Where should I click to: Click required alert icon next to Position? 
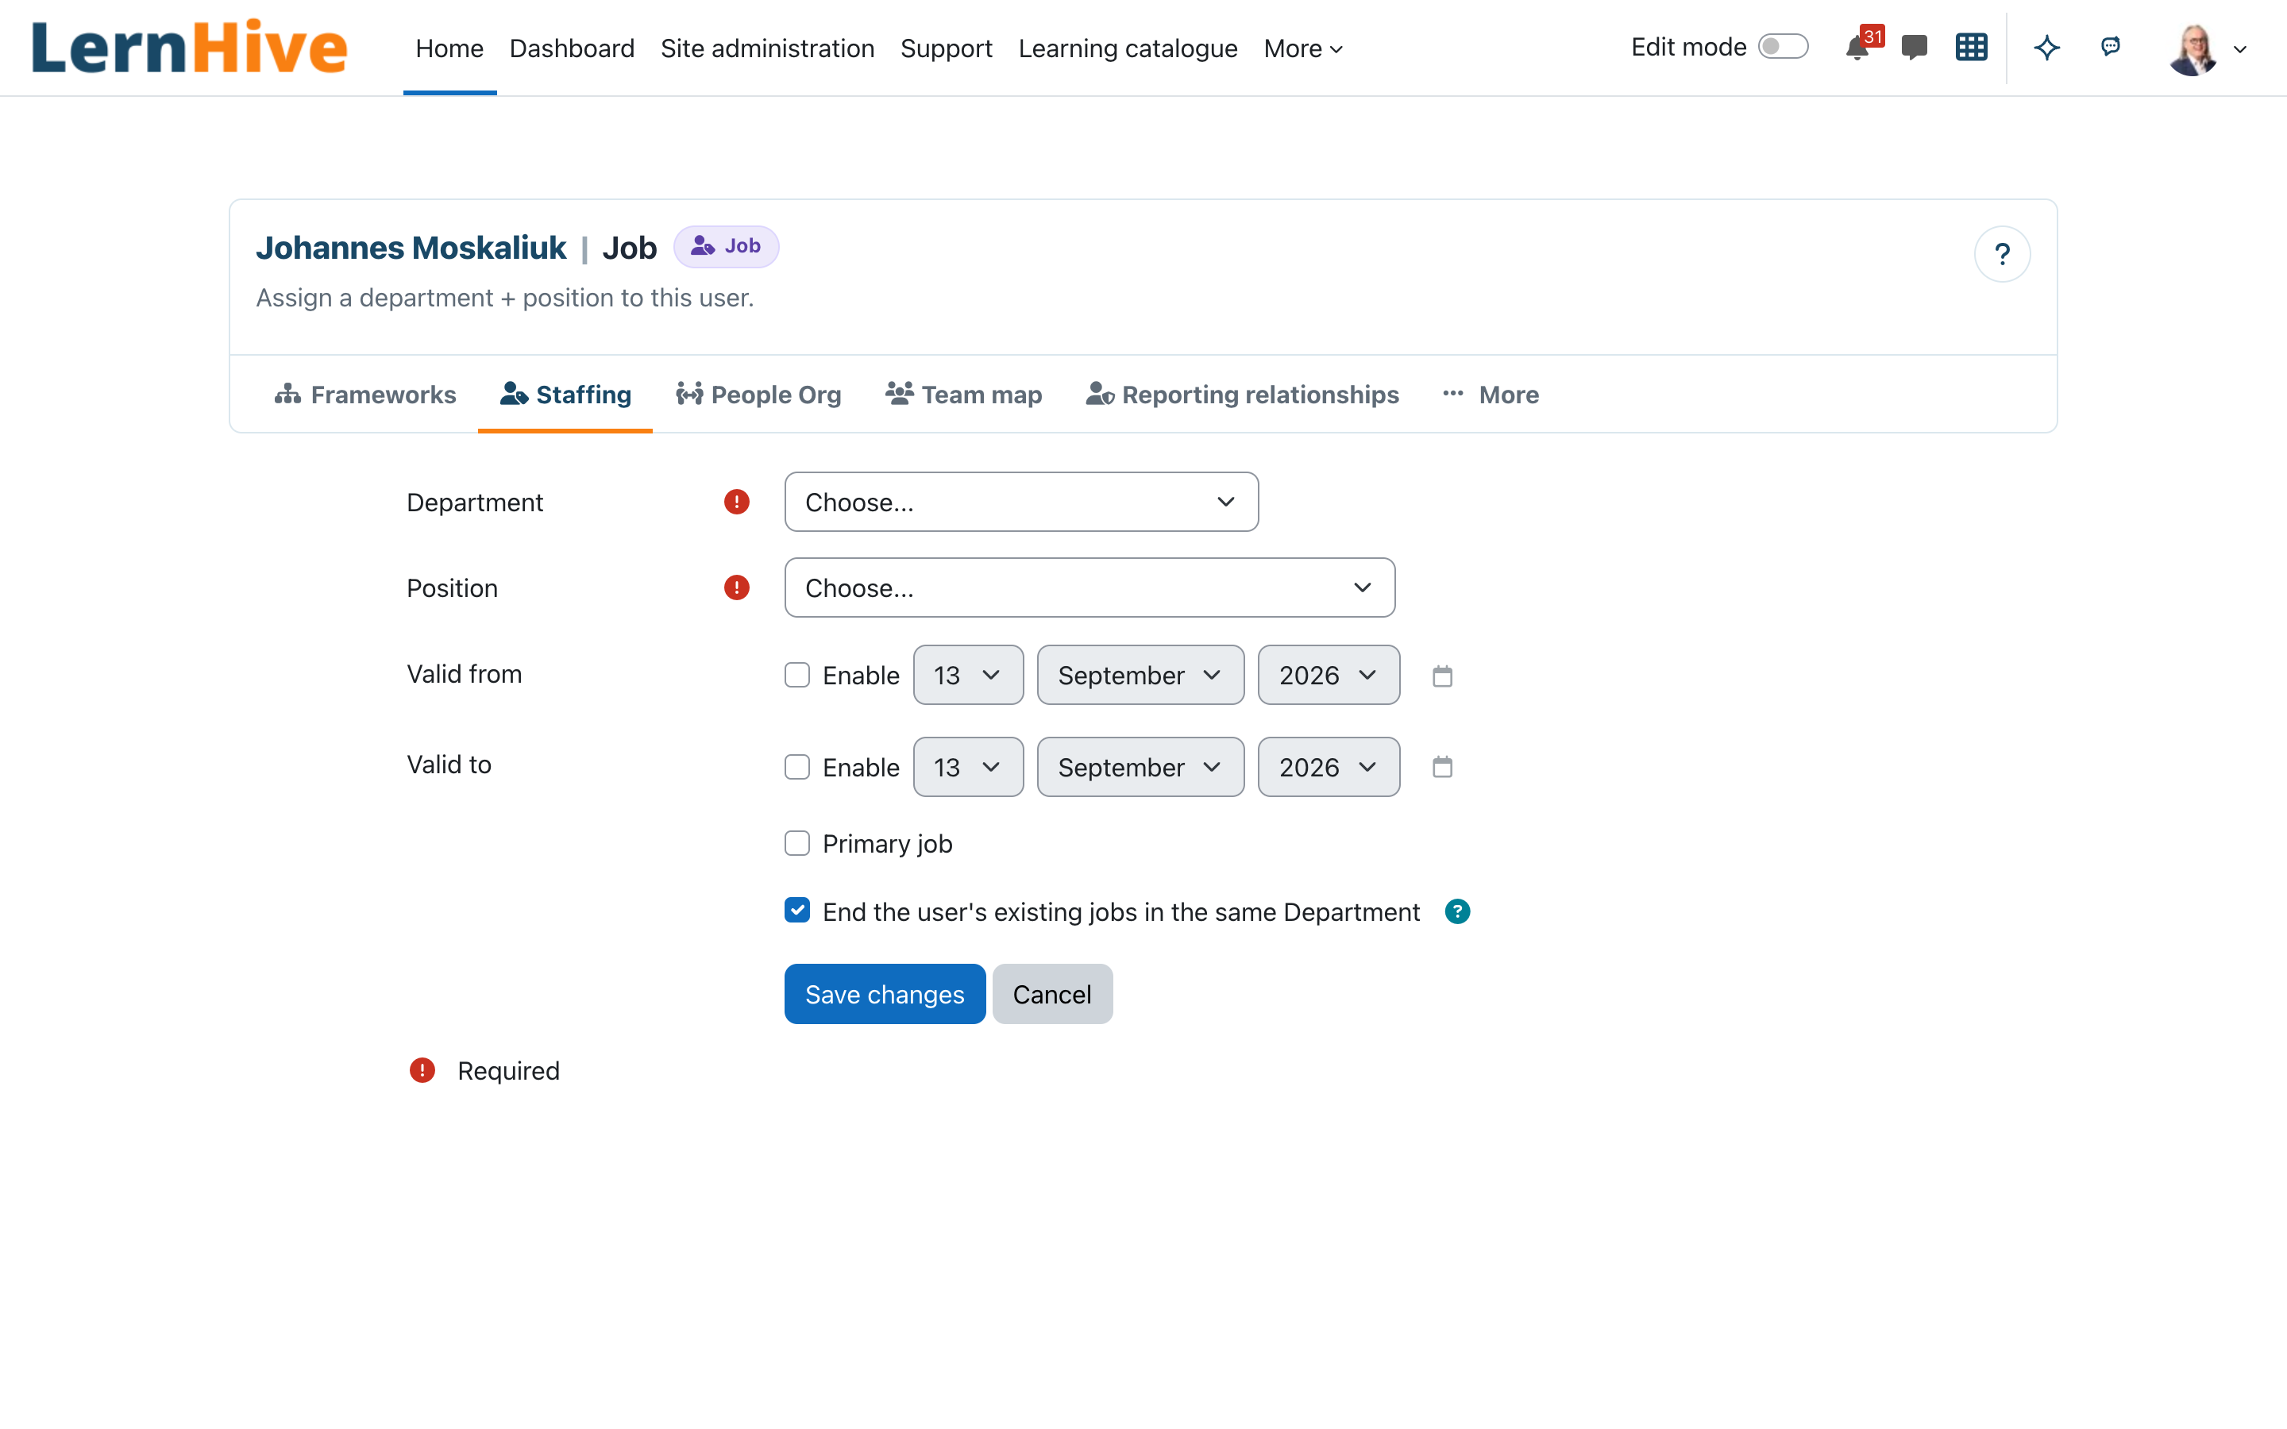737,587
